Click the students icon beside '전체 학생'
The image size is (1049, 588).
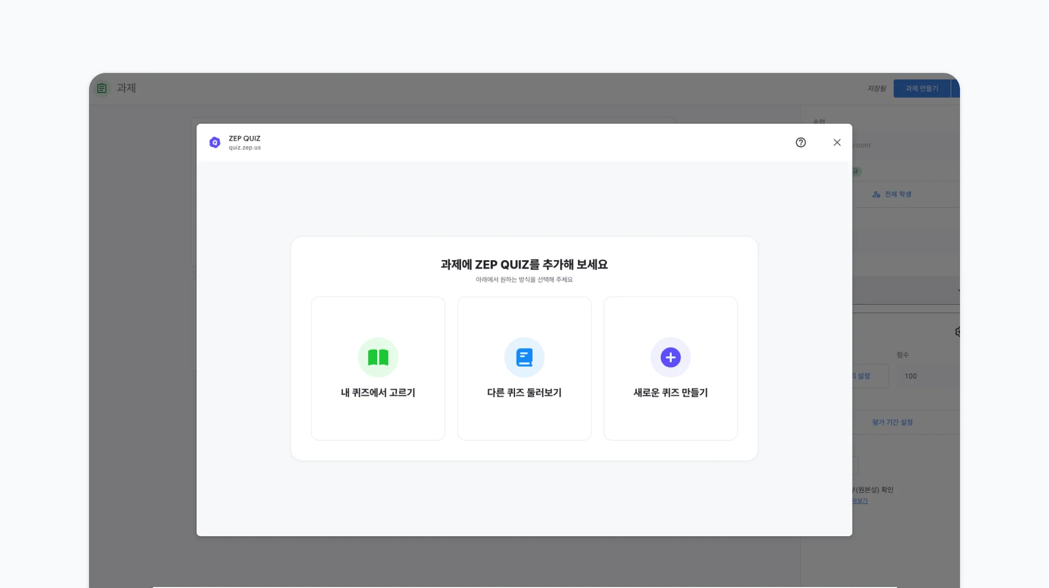tap(876, 194)
